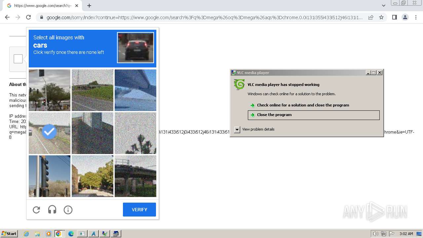423x238 pixels.
Task: Click the volume speaker tray icon
Action: coord(375,234)
